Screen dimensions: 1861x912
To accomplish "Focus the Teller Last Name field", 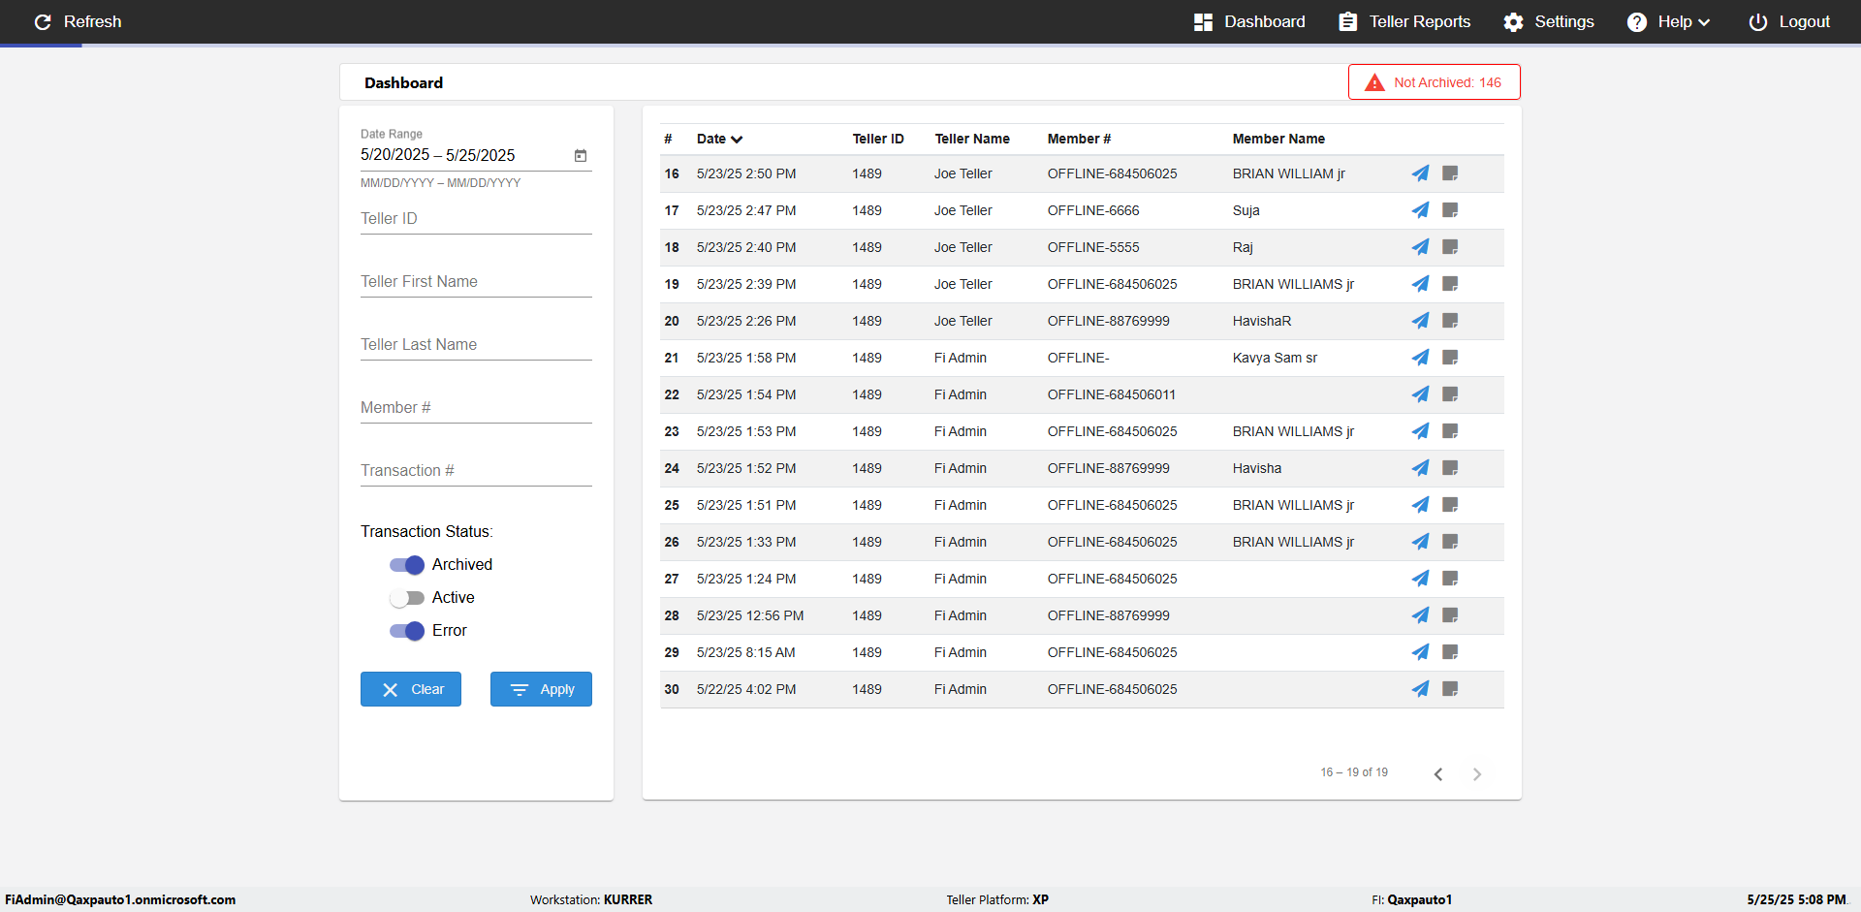I will [x=476, y=345].
